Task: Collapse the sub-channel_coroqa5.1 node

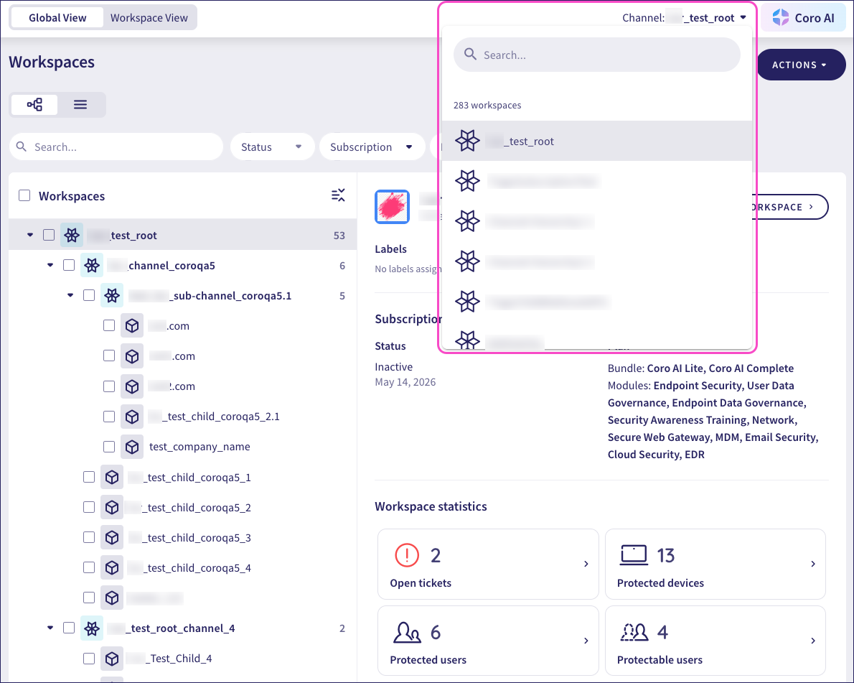Action: click(70, 295)
